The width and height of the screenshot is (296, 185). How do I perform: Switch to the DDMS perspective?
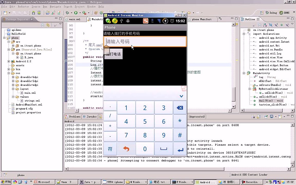[284, 13]
